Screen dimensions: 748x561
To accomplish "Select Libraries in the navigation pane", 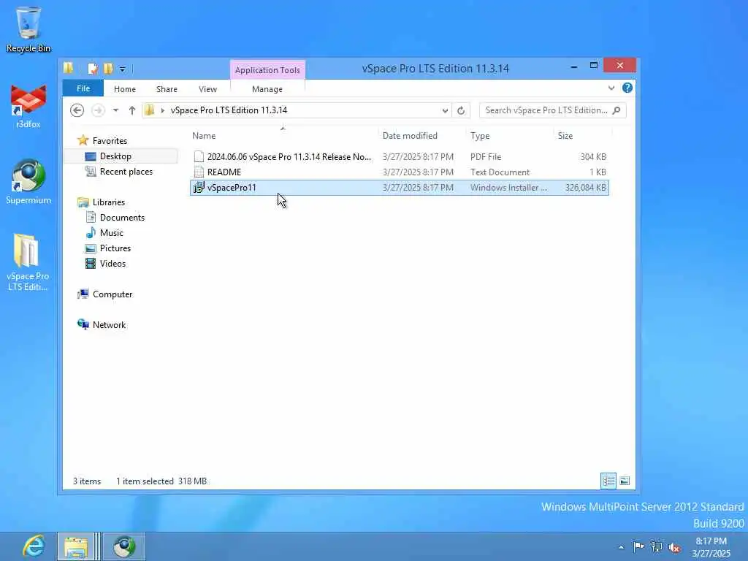I will pyautogui.click(x=109, y=202).
